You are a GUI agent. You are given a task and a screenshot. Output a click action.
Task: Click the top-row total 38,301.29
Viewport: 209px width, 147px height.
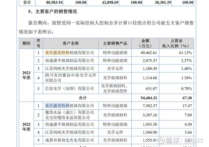[163, 2]
